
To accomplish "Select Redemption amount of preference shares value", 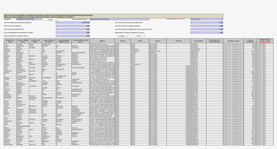I will point(207,33).
